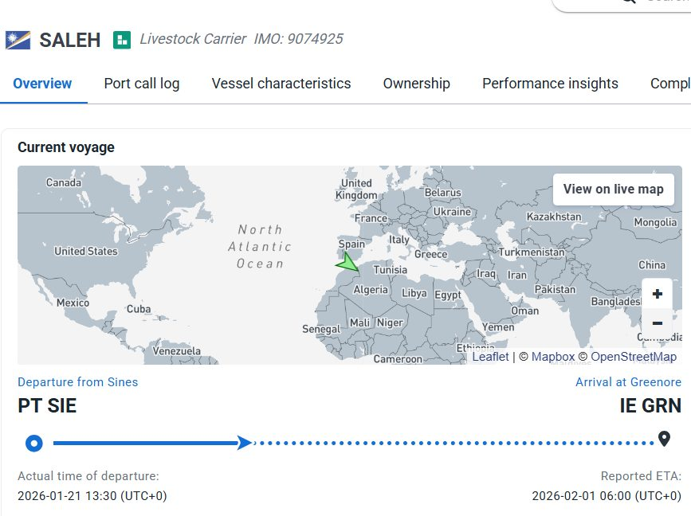Click the Marshall Islands flag icon
691x516 pixels.
tap(18, 40)
